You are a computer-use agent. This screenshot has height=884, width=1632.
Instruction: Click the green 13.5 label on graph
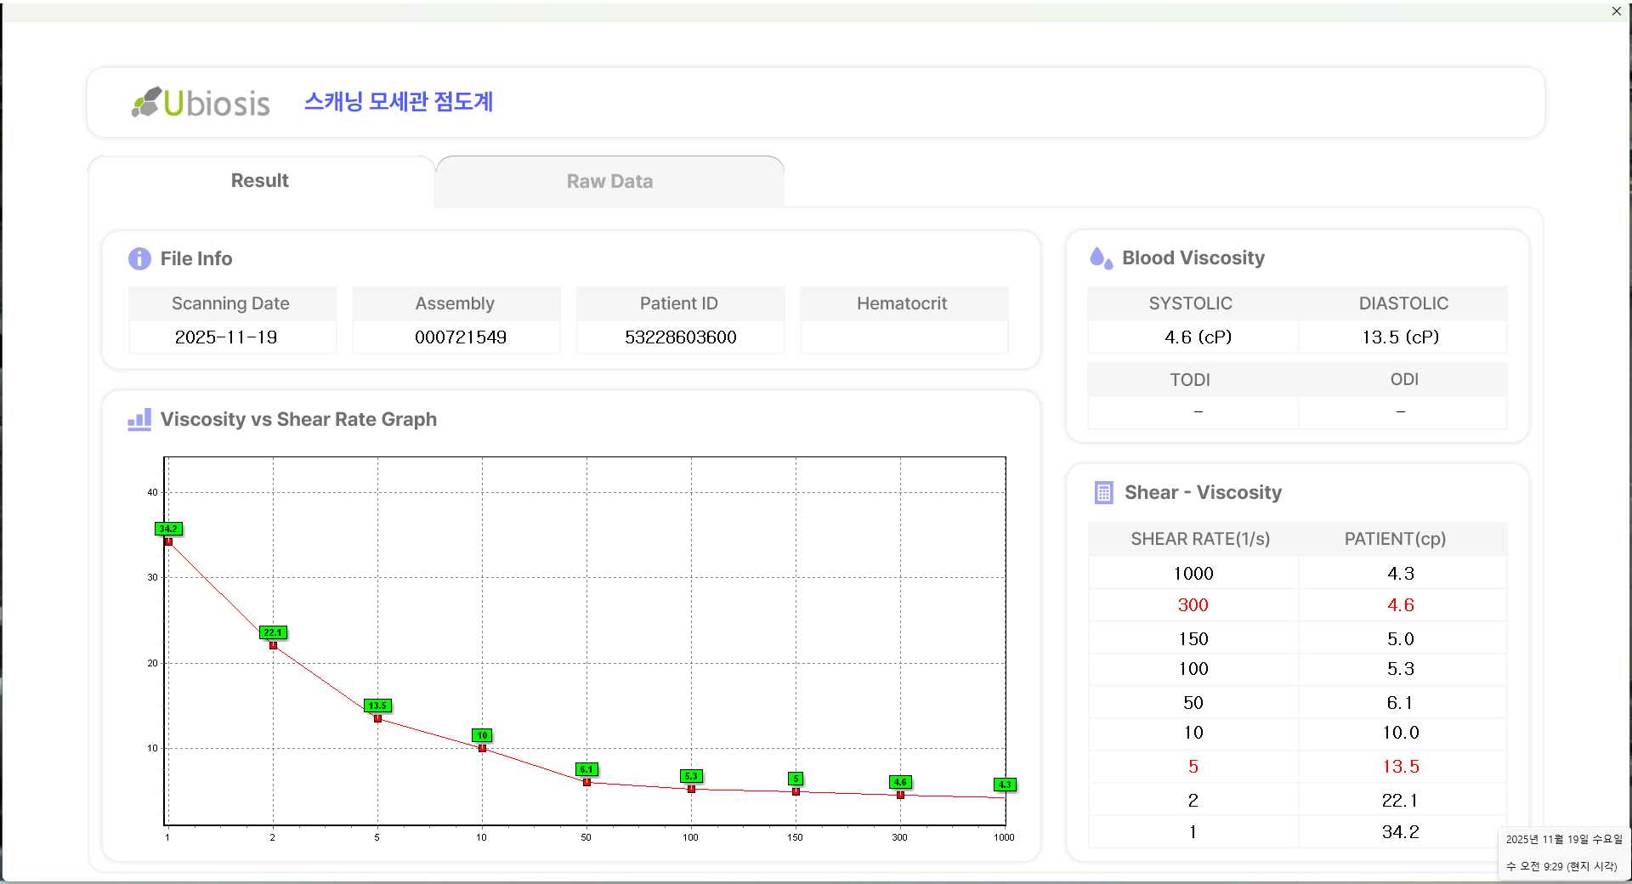coord(377,705)
